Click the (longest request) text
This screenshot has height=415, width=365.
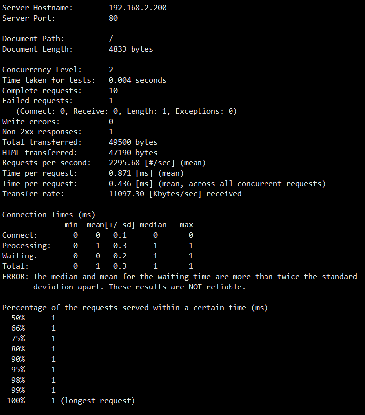point(98,400)
